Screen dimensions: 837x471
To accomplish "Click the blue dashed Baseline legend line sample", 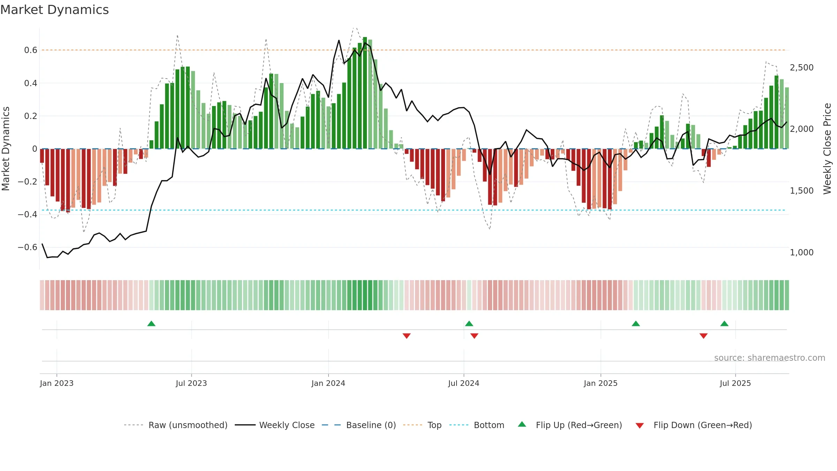I will (x=331, y=425).
